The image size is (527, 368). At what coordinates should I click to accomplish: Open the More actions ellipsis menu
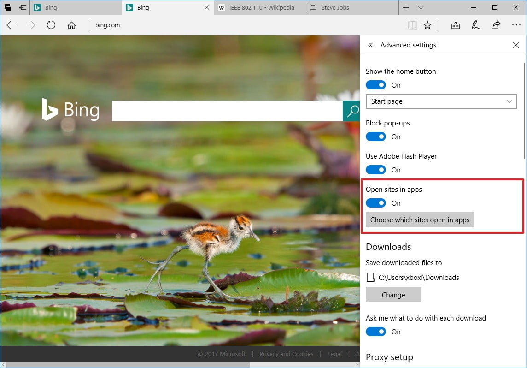516,25
